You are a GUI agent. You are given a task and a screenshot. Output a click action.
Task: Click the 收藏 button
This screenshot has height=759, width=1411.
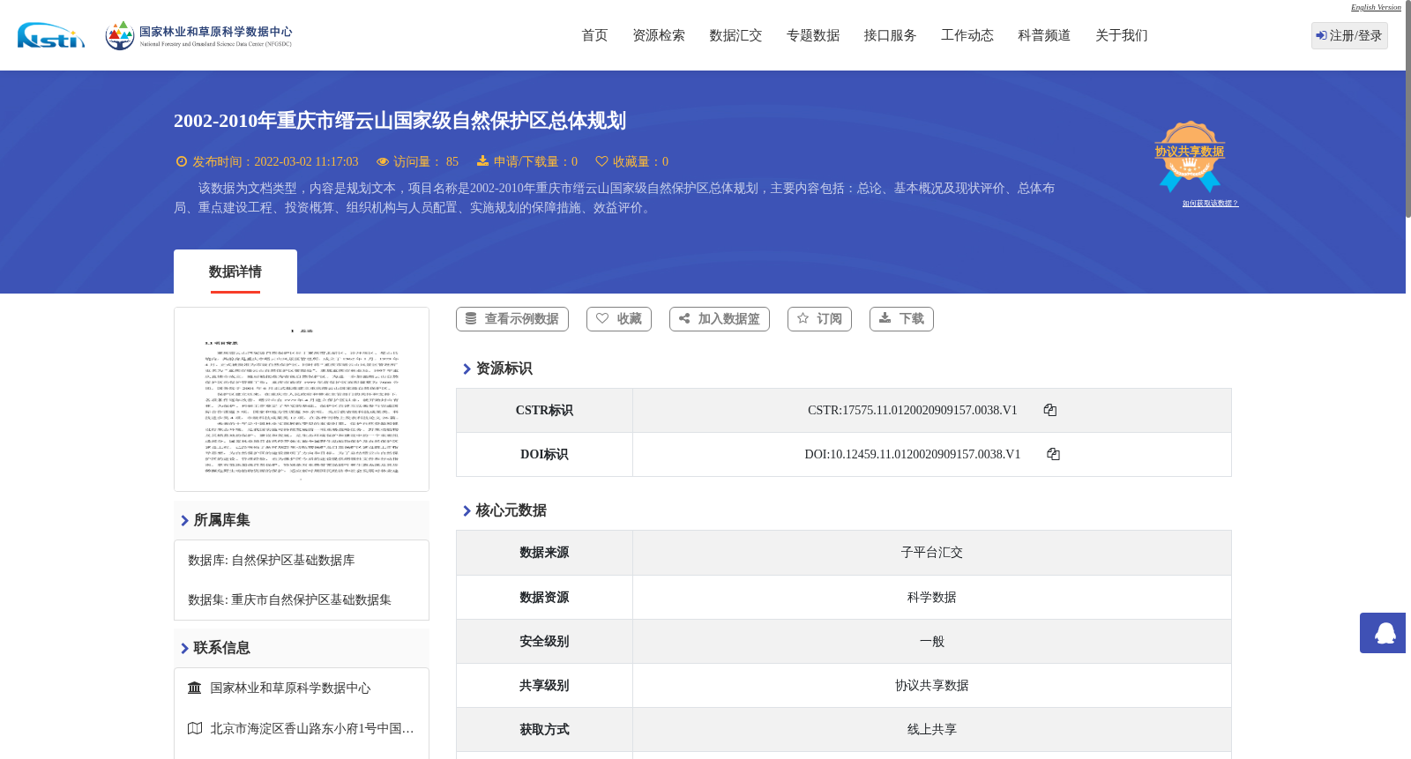[619, 319]
